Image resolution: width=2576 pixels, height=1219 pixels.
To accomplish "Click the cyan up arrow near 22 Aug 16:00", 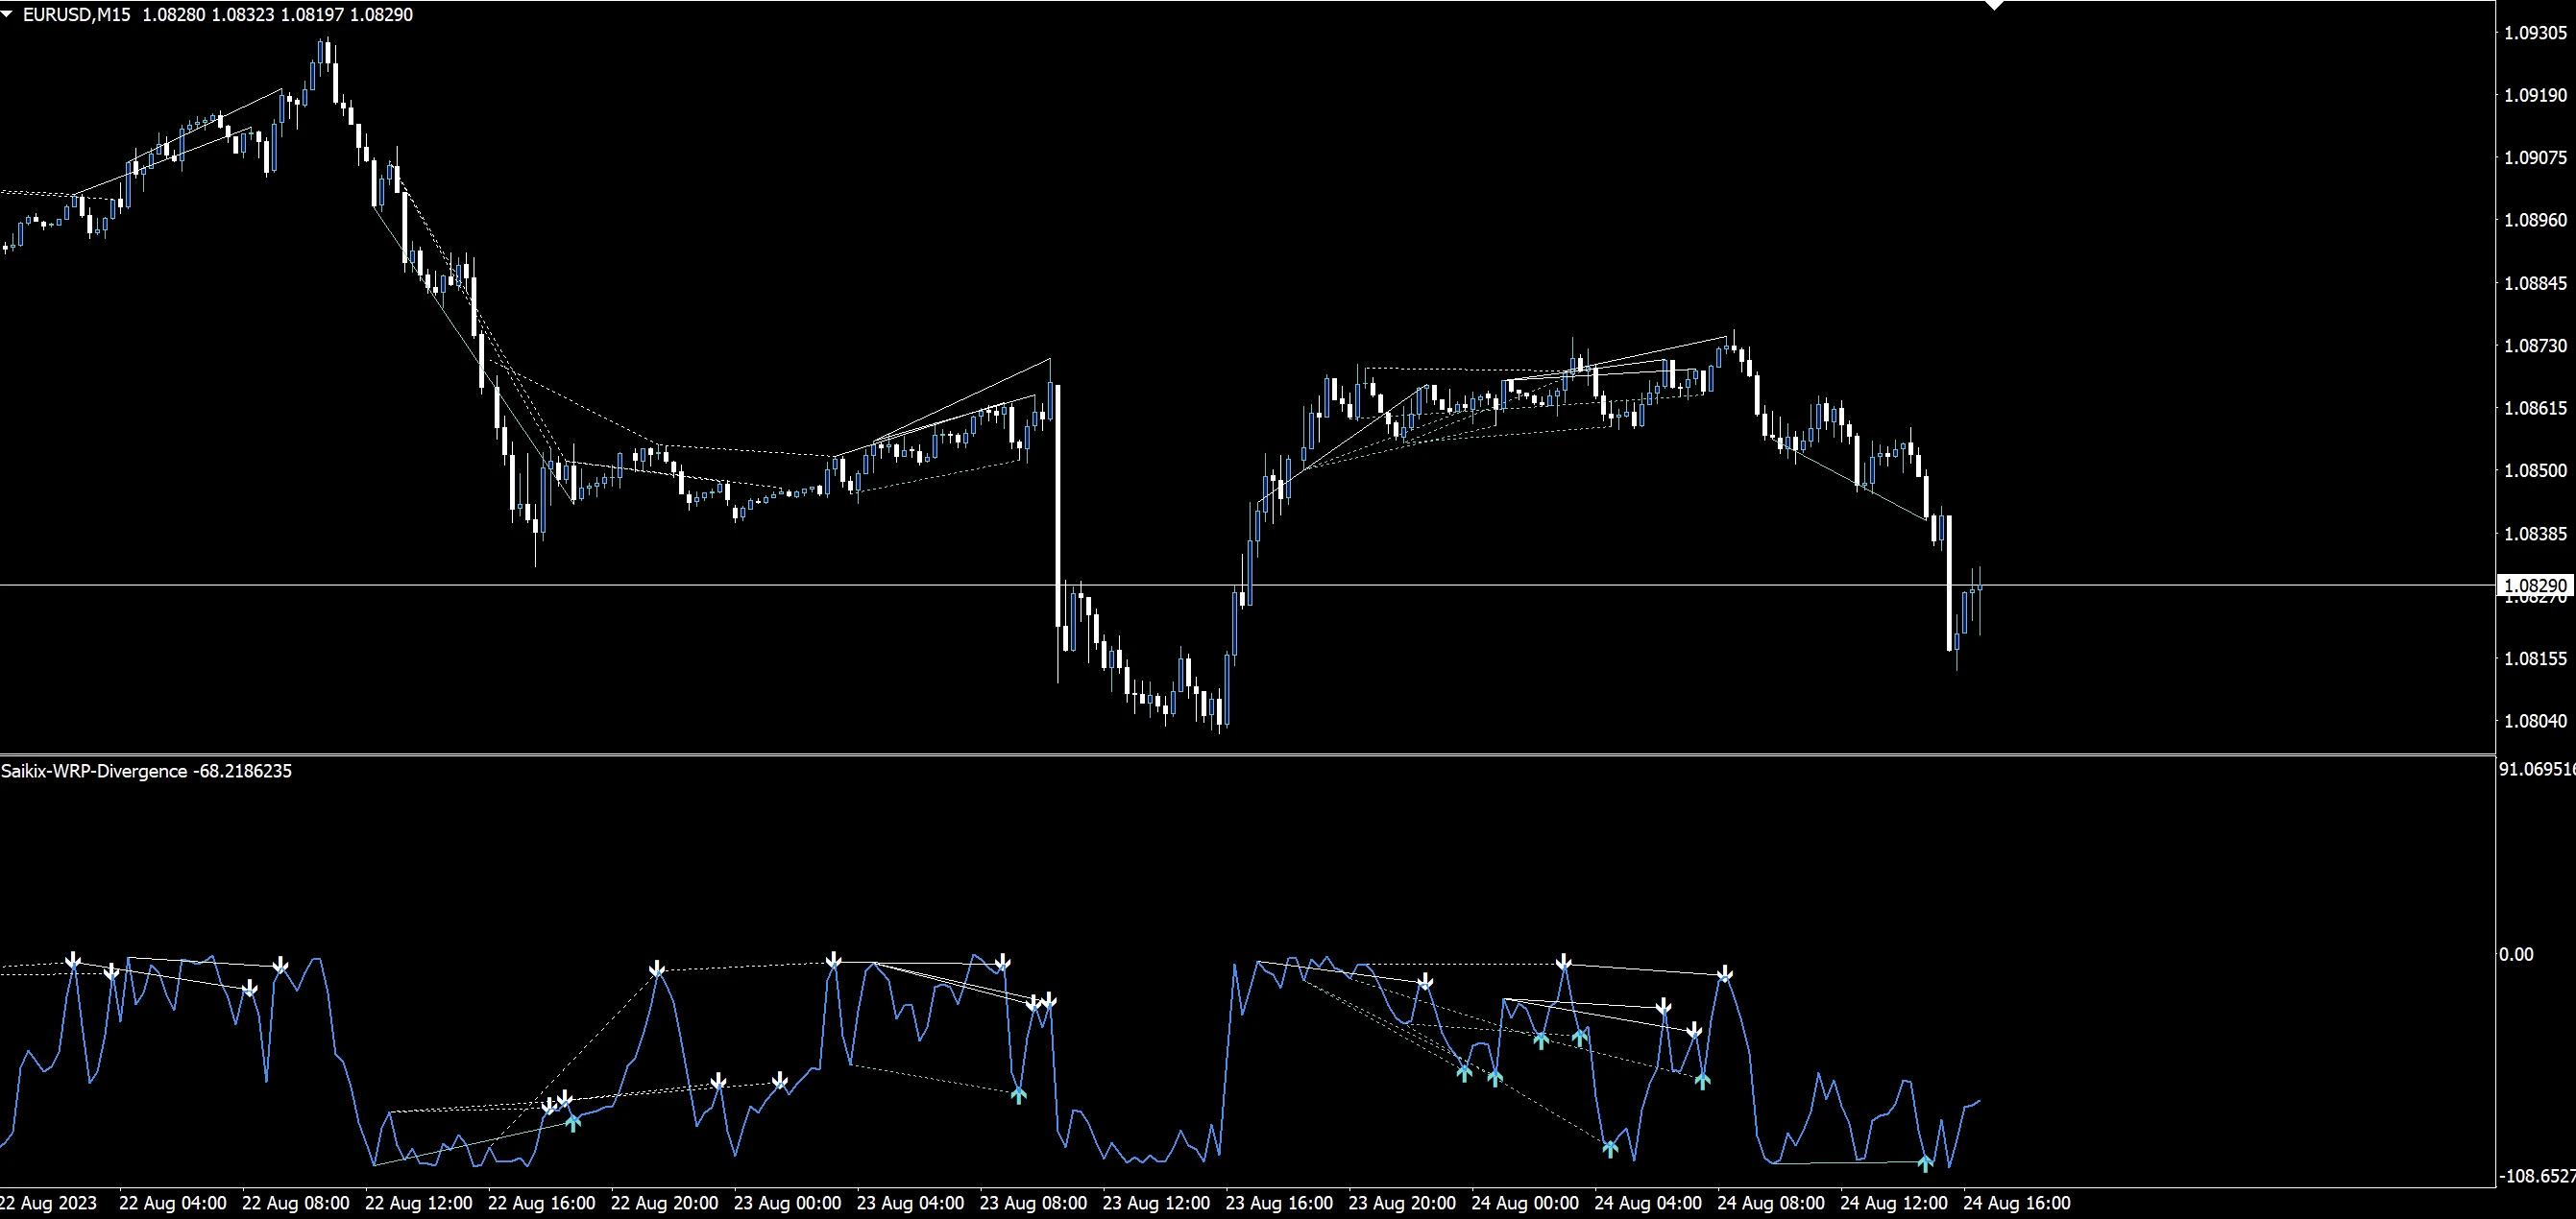I will 573,1122.
